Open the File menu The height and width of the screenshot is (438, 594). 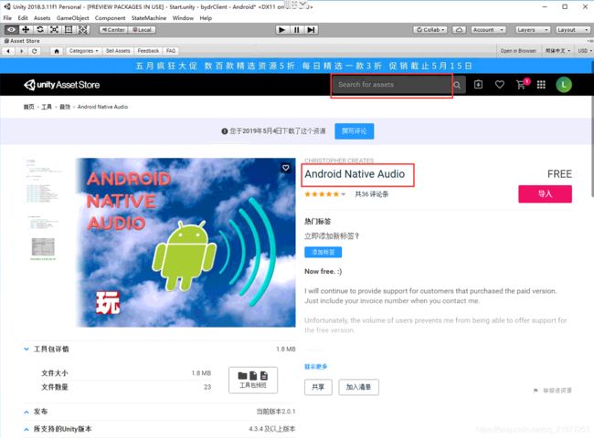pyautogui.click(x=7, y=17)
